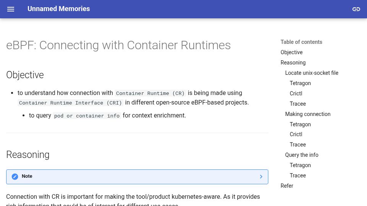Go to Tetragon under Query the info
This screenshot has width=367, height=206.
[x=300, y=165]
